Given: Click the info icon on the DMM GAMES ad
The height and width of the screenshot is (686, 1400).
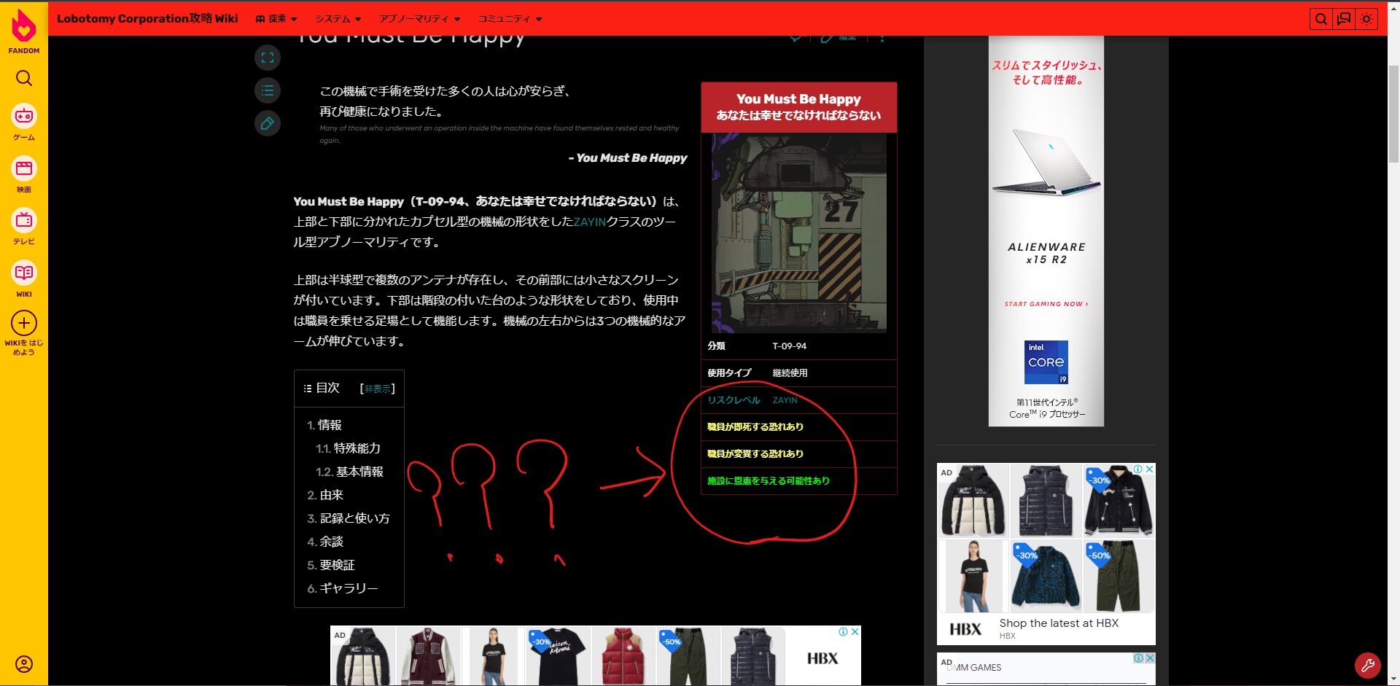Looking at the screenshot, I should pos(1138,658).
